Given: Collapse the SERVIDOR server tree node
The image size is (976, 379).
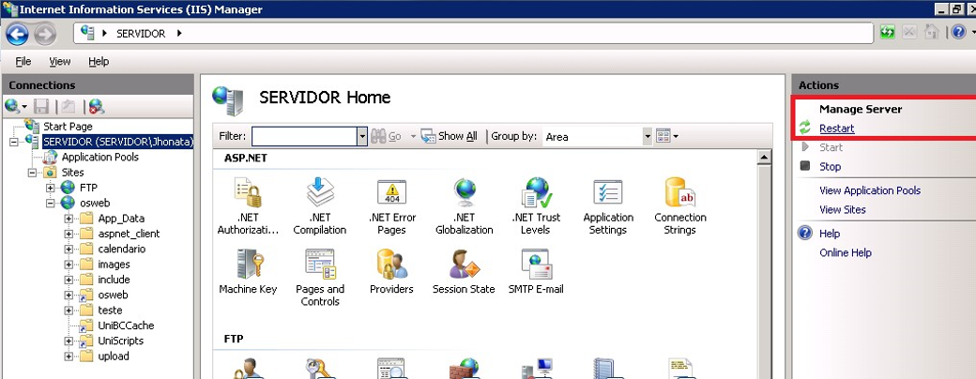Looking at the screenshot, I should pos(14,142).
